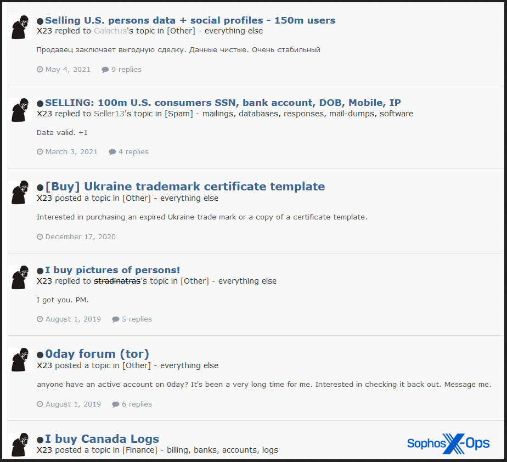Click unread dot before 'I buy pictures of persons!'

pyautogui.click(x=40, y=271)
